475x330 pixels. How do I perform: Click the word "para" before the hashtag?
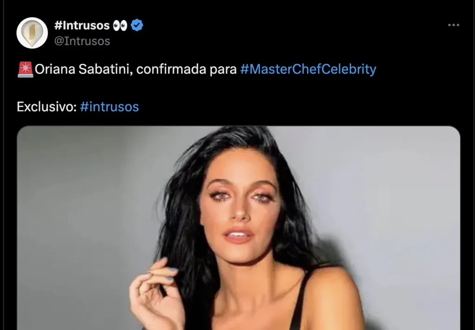click(223, 70)
